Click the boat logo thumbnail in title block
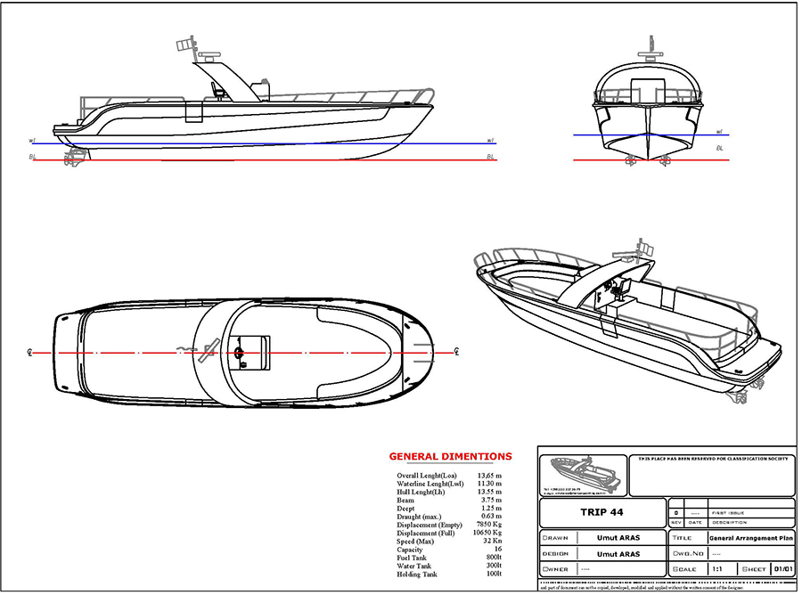This screenshot has width=802, height=595. coord(584,475)
